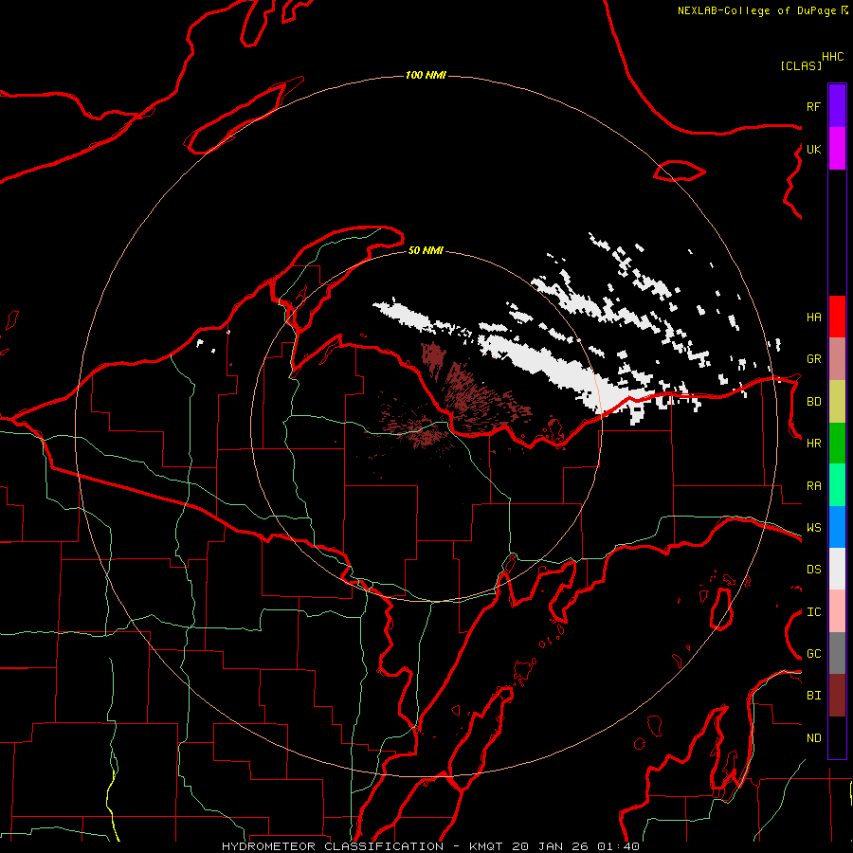Select the DS white legend swatch
Image resolution: width=853 pixels, height=853 pixels.
(x=837, y=569)
